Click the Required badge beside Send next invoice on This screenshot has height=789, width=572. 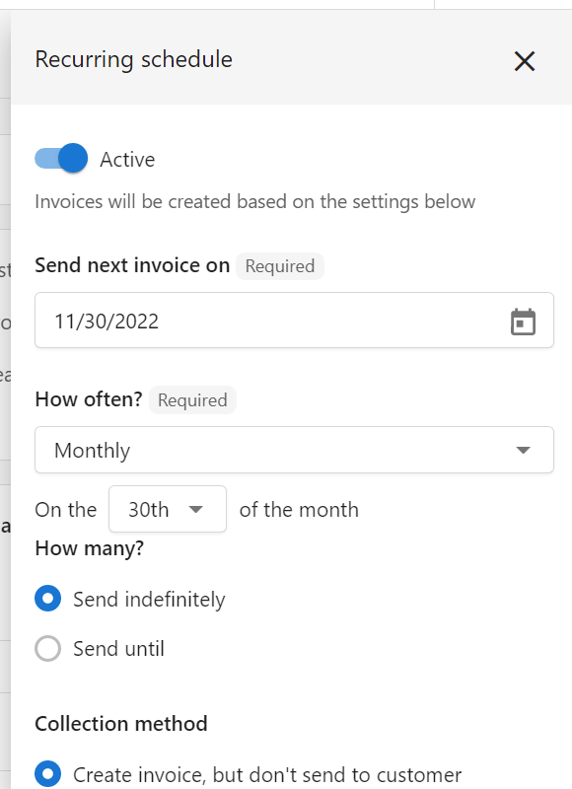pos(280,266)
